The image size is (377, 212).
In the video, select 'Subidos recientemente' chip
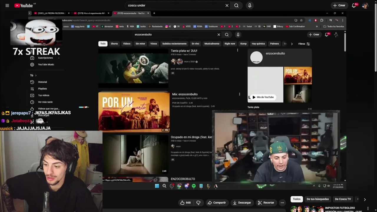[174, 44]
